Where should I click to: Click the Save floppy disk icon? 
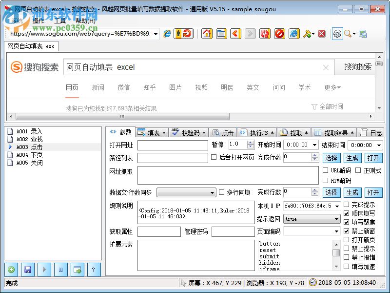point(28,269)
